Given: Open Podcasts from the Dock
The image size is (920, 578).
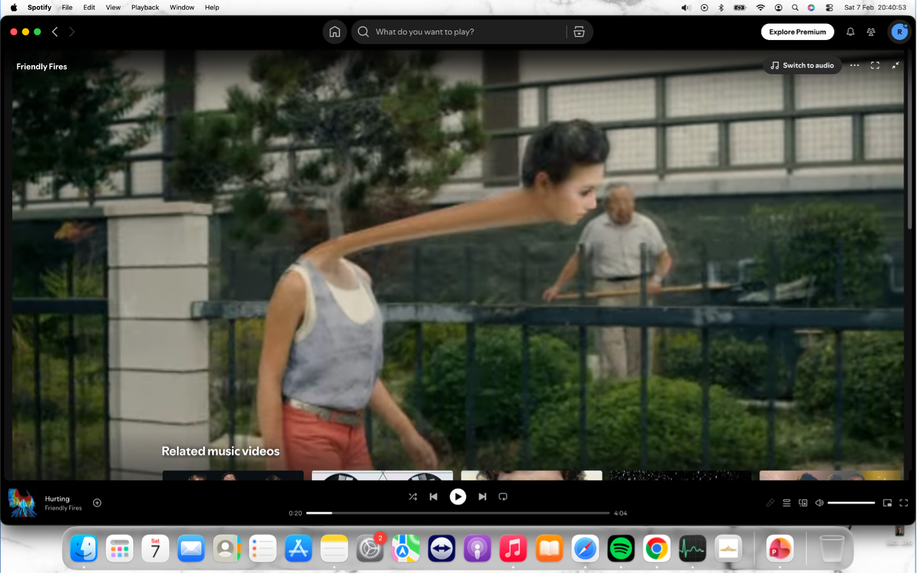Looking at the screenshot, I should pos(477,548).
